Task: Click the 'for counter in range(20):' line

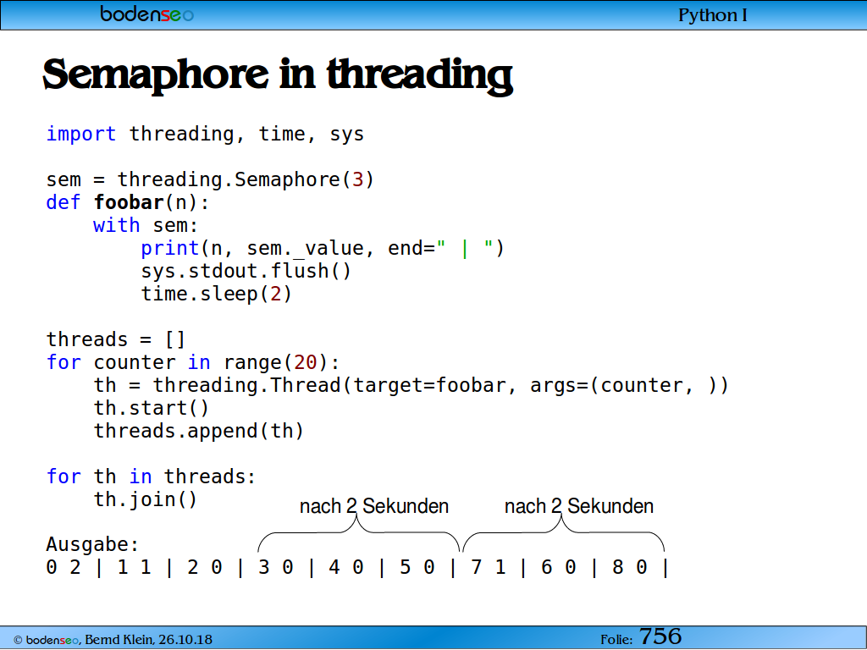Action: coord(193,362)
